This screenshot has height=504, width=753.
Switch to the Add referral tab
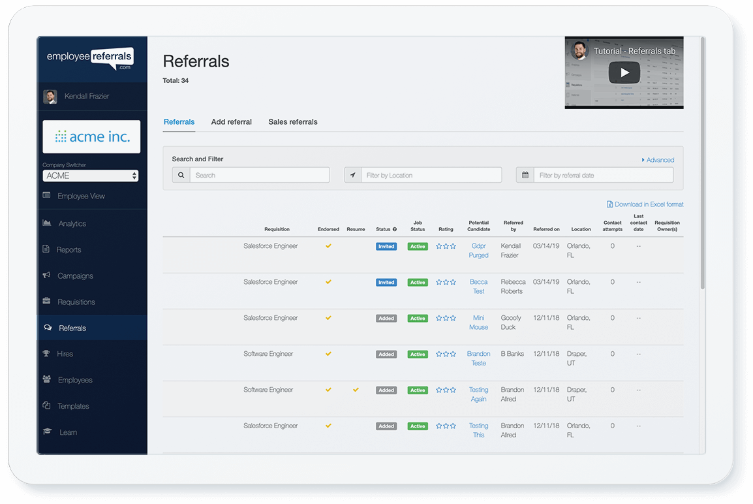(x=231, y=122)
